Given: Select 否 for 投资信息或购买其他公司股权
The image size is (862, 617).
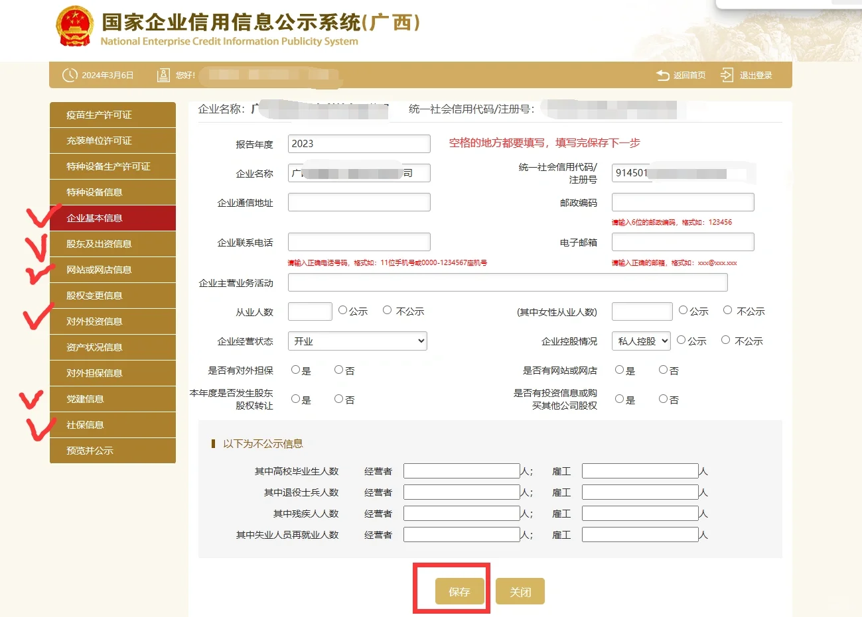Looking at the screenshot, I should (664, 399).
